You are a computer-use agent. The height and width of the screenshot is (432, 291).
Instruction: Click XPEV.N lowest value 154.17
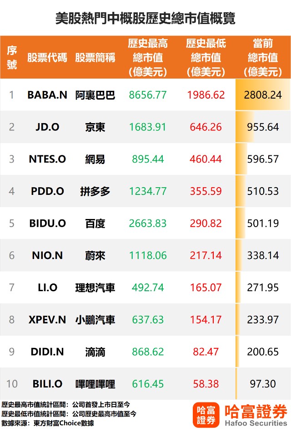point(206,320)
